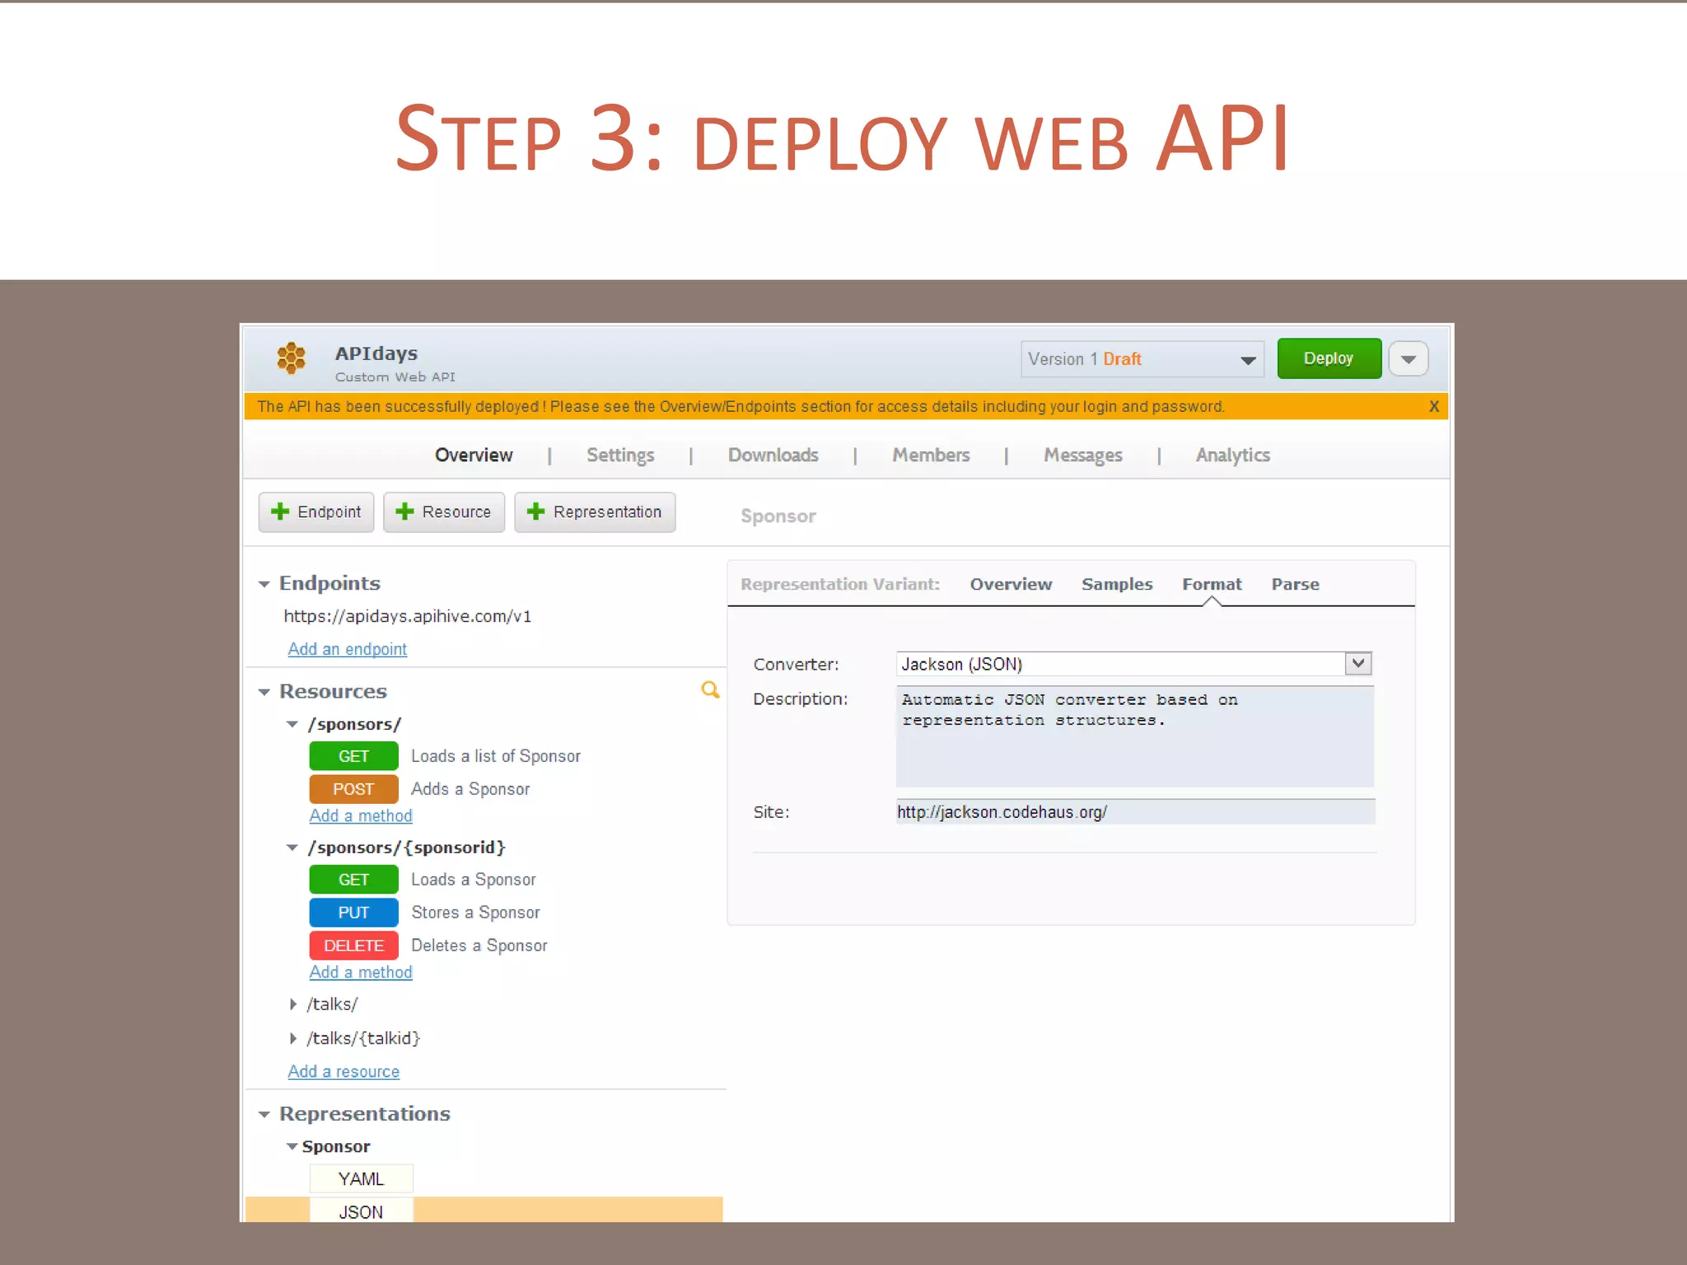Click Add a method under /sponsors/
The width and height of the screenshot is (1687, 1265).
361,815
